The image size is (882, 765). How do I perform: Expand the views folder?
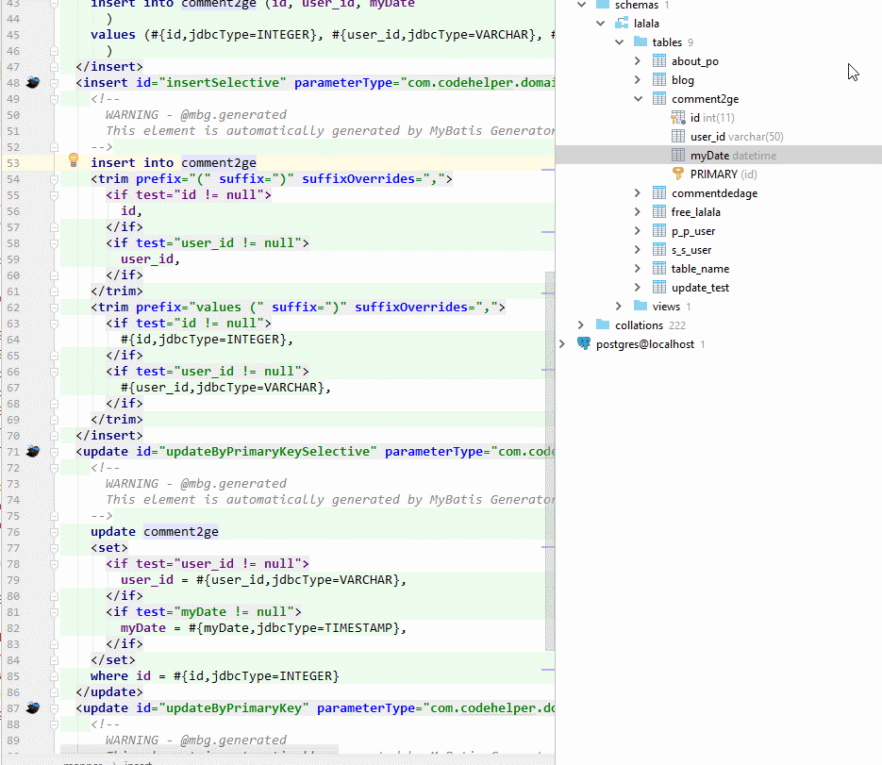[618, 306]
